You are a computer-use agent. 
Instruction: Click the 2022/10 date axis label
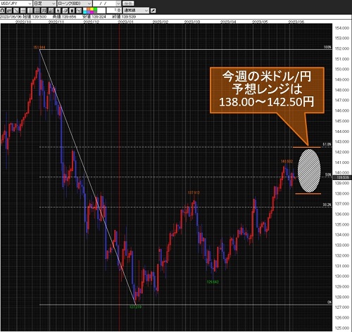[23, 22]
